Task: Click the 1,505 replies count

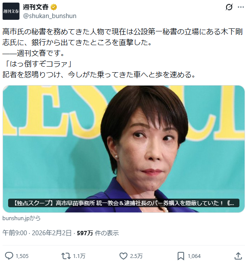Action: click(22, 256)
